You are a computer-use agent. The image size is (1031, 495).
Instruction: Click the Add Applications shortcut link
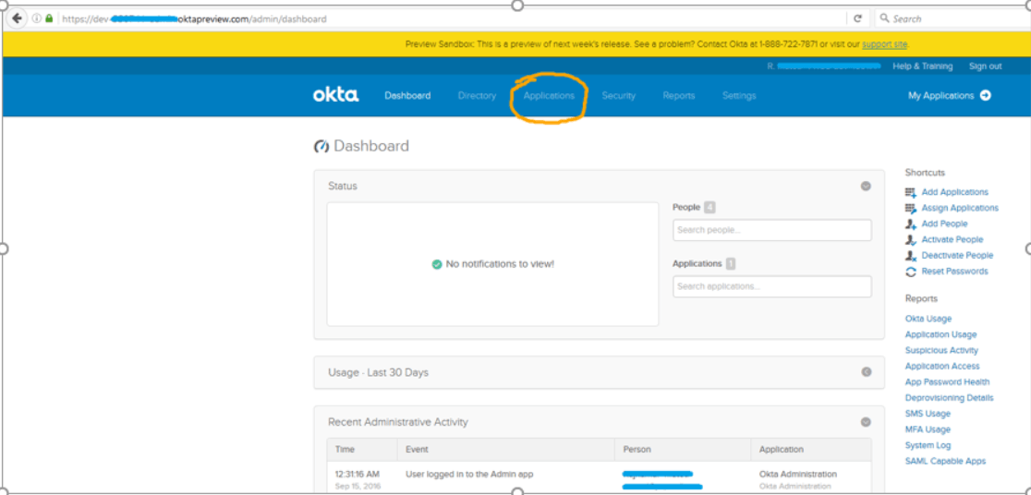click(954, 193)
